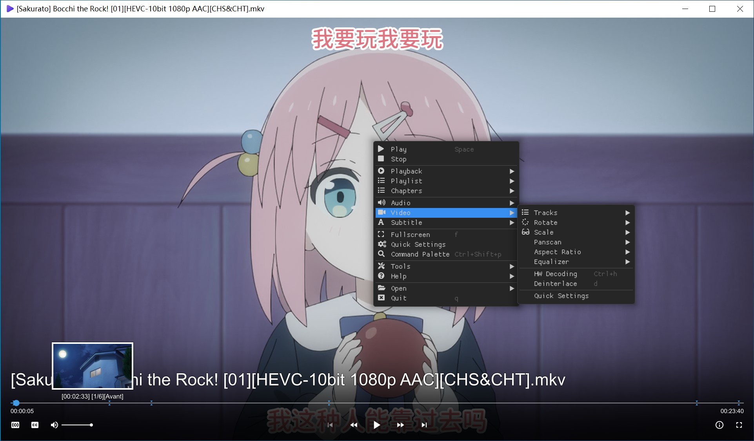The width and height of the screenshot is (754, 441).
Task: Enter fullscreen with bottom-right icon
Action: tap(739, 425)
